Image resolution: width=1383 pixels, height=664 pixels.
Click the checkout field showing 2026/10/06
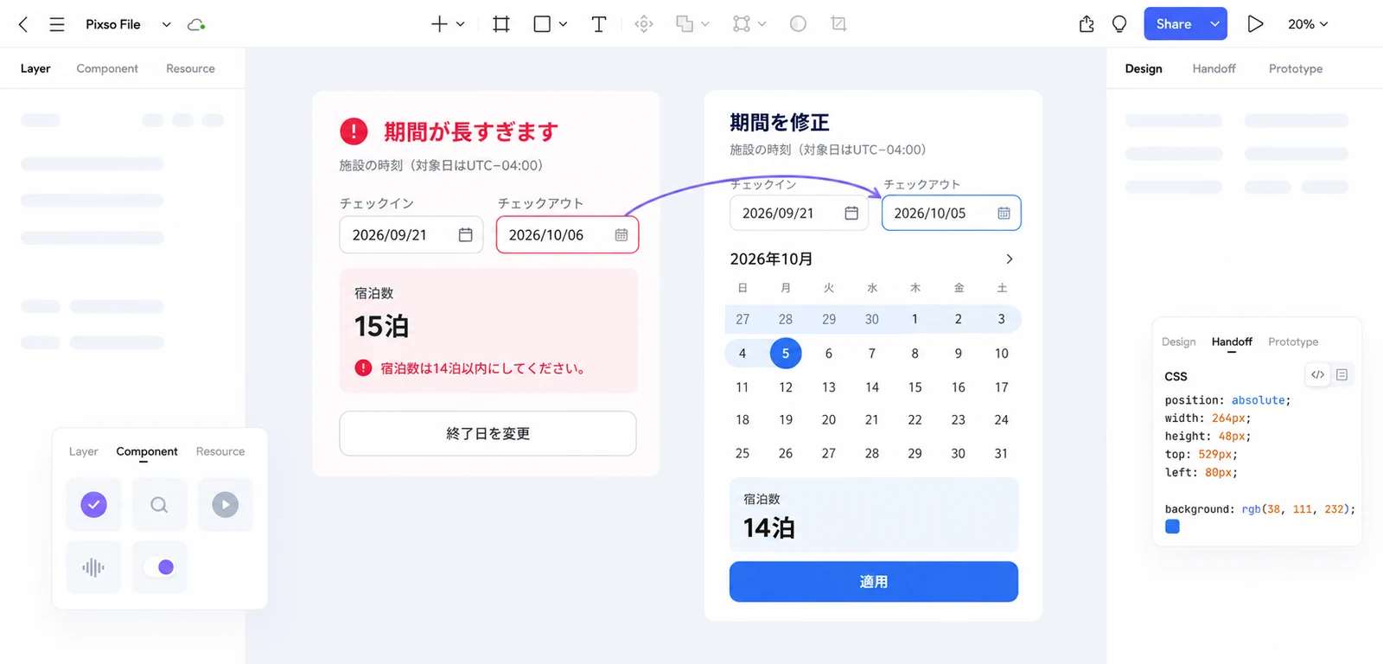click(x=567, y=234)
